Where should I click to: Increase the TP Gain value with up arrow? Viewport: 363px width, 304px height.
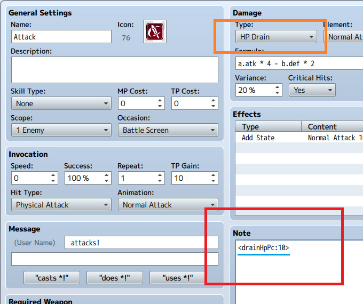click(213, 175)
